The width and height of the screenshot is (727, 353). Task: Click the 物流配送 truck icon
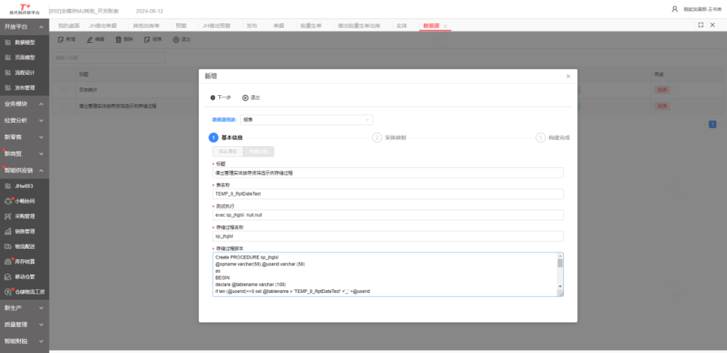pyautogui.click(x=8, y=247)
